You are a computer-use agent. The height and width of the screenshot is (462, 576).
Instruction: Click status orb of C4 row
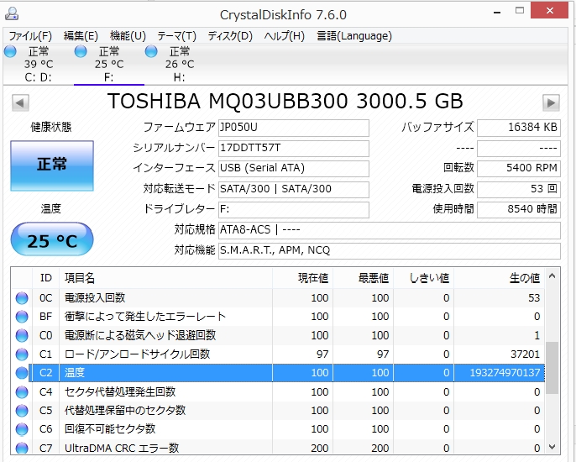(x=22, y=392)
